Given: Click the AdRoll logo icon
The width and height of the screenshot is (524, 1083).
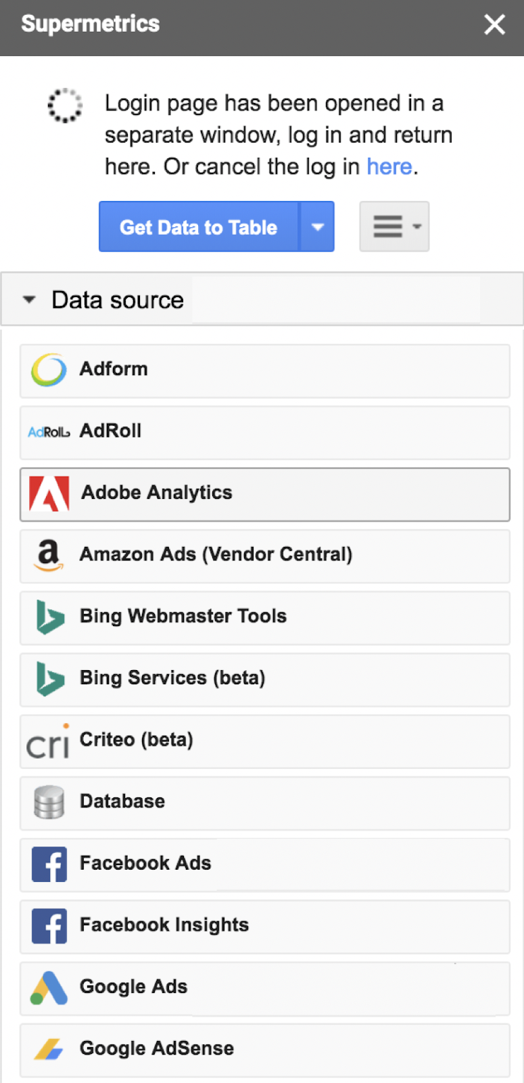Looking at the screenshot, I should [x=49, y=432].
